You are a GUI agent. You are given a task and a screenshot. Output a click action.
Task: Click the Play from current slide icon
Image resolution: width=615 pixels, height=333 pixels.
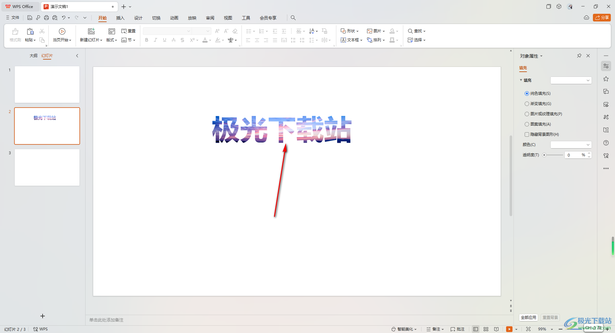coord(62,31)
